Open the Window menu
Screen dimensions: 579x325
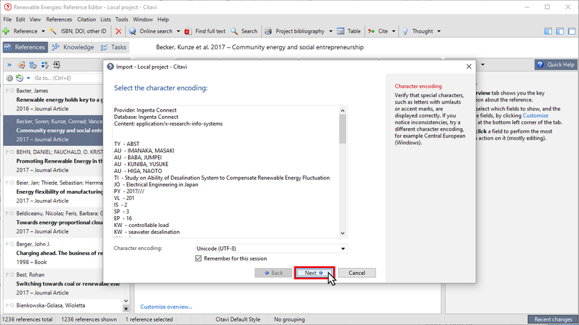[143, 19]
